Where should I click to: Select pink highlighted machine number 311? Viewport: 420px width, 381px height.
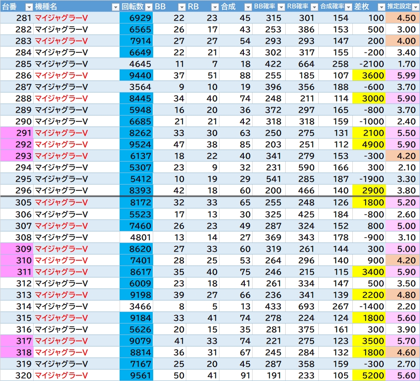[x=17, y=271]
